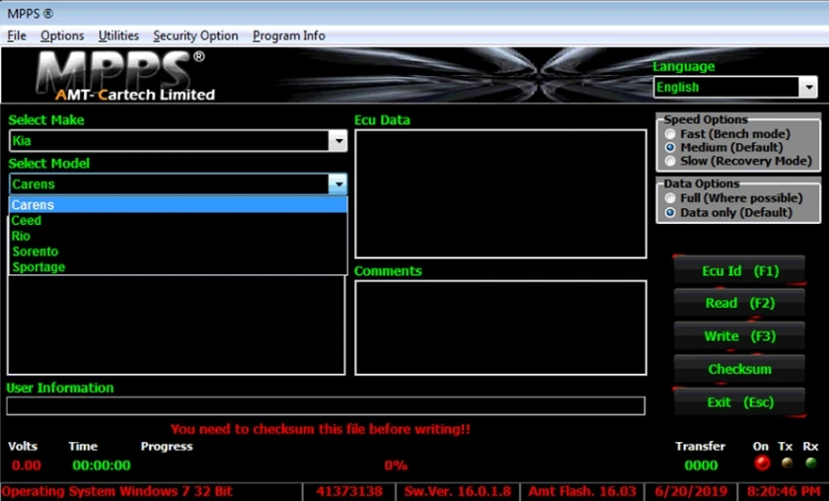Click inside the Comments box
This screenshot has height=501, width=829.
coord(500,327)
